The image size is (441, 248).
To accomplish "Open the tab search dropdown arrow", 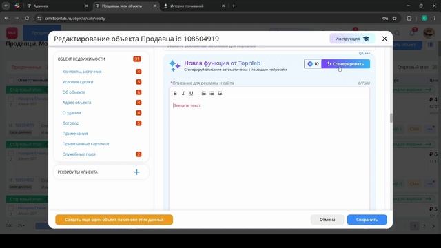I will [6, 6].
